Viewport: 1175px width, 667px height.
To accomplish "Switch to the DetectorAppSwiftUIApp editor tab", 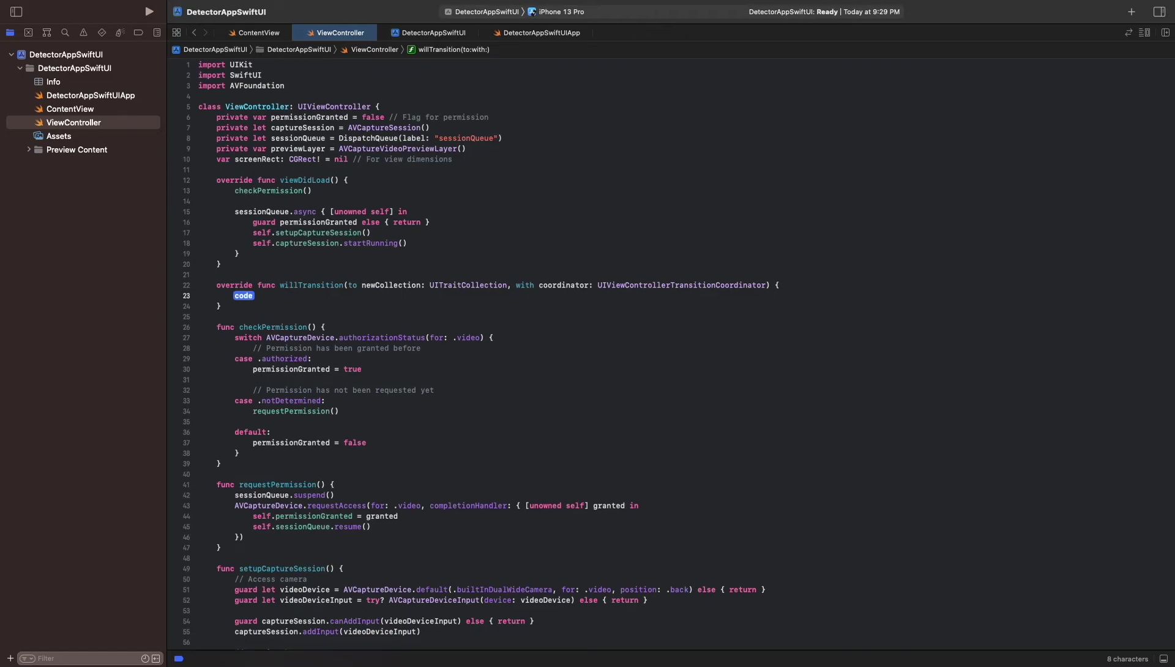I will coord(537,32).
